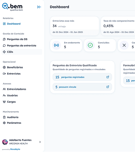Viewport: 135px width, 152px height.
Task: Open Perguntas da entrevista menu item
Action: click(x=22, y=45)
